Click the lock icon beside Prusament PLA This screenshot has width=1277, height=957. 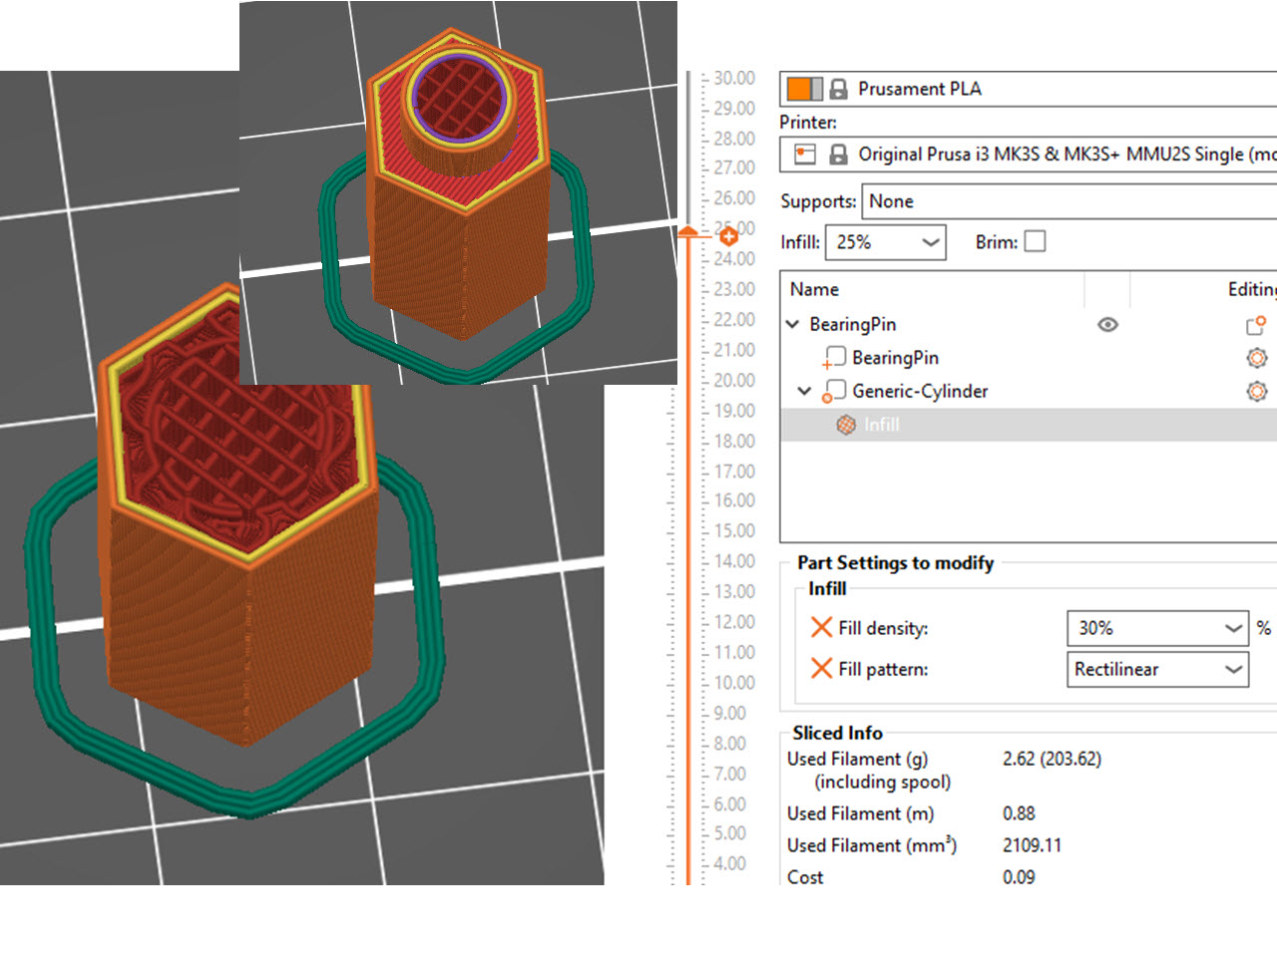(x=839, y=89)
